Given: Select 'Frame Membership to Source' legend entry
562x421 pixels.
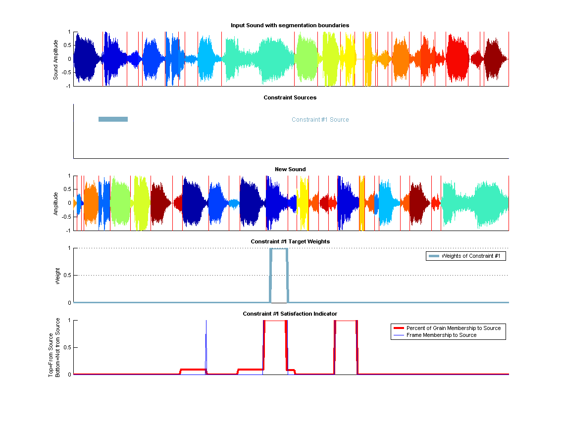Looking at the screenshot, I should pyautogui.click(x=441, y=335).
